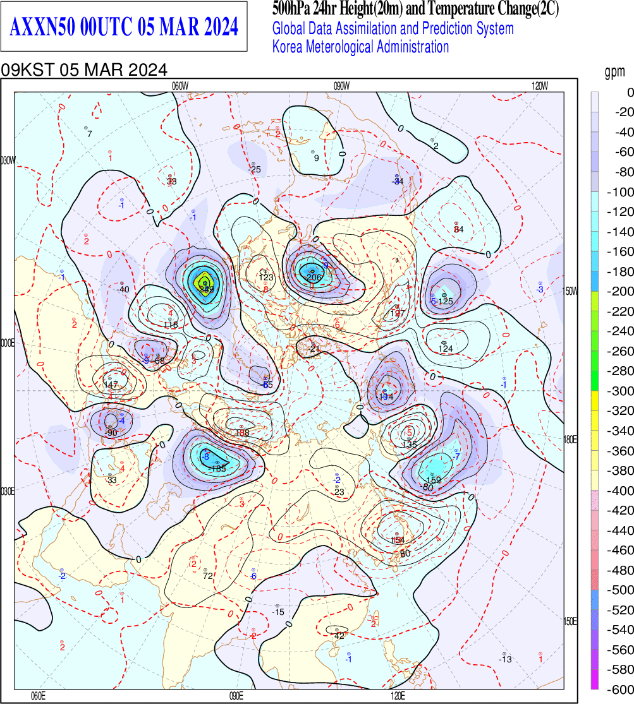Click the 150W longitude label
The width and height of the screenshot is (634, 704).
point(571,292)
